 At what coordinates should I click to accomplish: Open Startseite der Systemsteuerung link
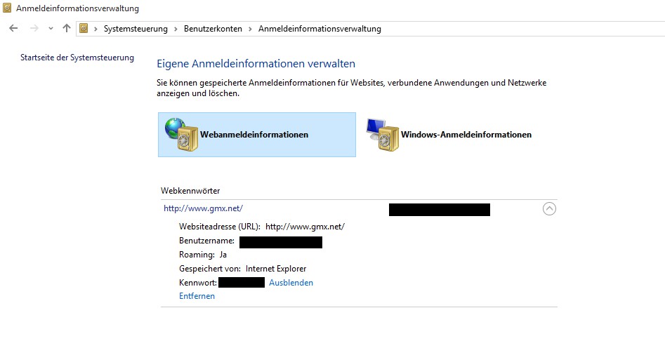pyautogui.click(x=77, y=58)
